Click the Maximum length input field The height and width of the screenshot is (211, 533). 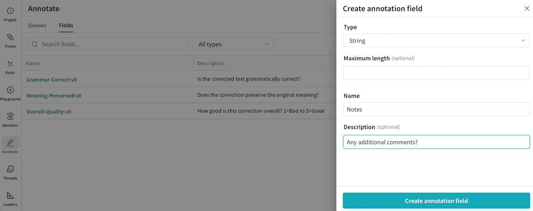click(436, 73)
